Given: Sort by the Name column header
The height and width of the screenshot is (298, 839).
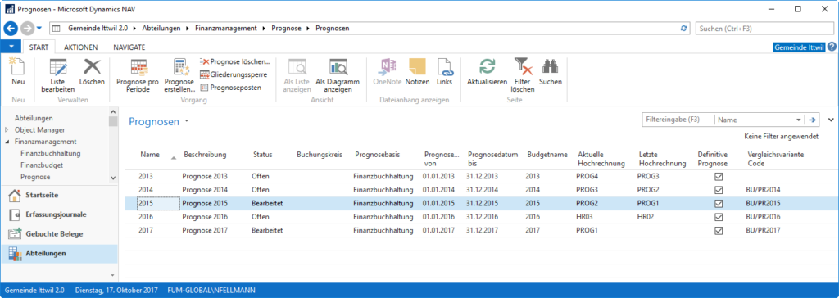Looking at the screenshot, I should [151, 155].
